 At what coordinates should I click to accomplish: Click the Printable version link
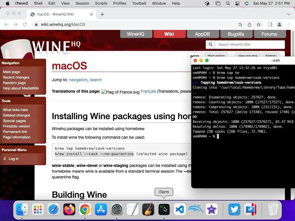16,126
